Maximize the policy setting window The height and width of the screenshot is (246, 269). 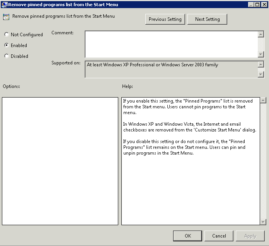pos(257,5)
